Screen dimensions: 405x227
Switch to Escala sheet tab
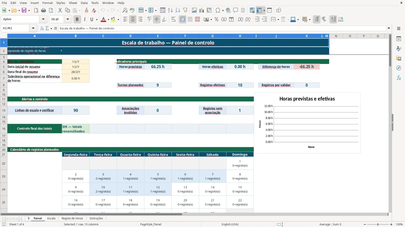[51, 219]
